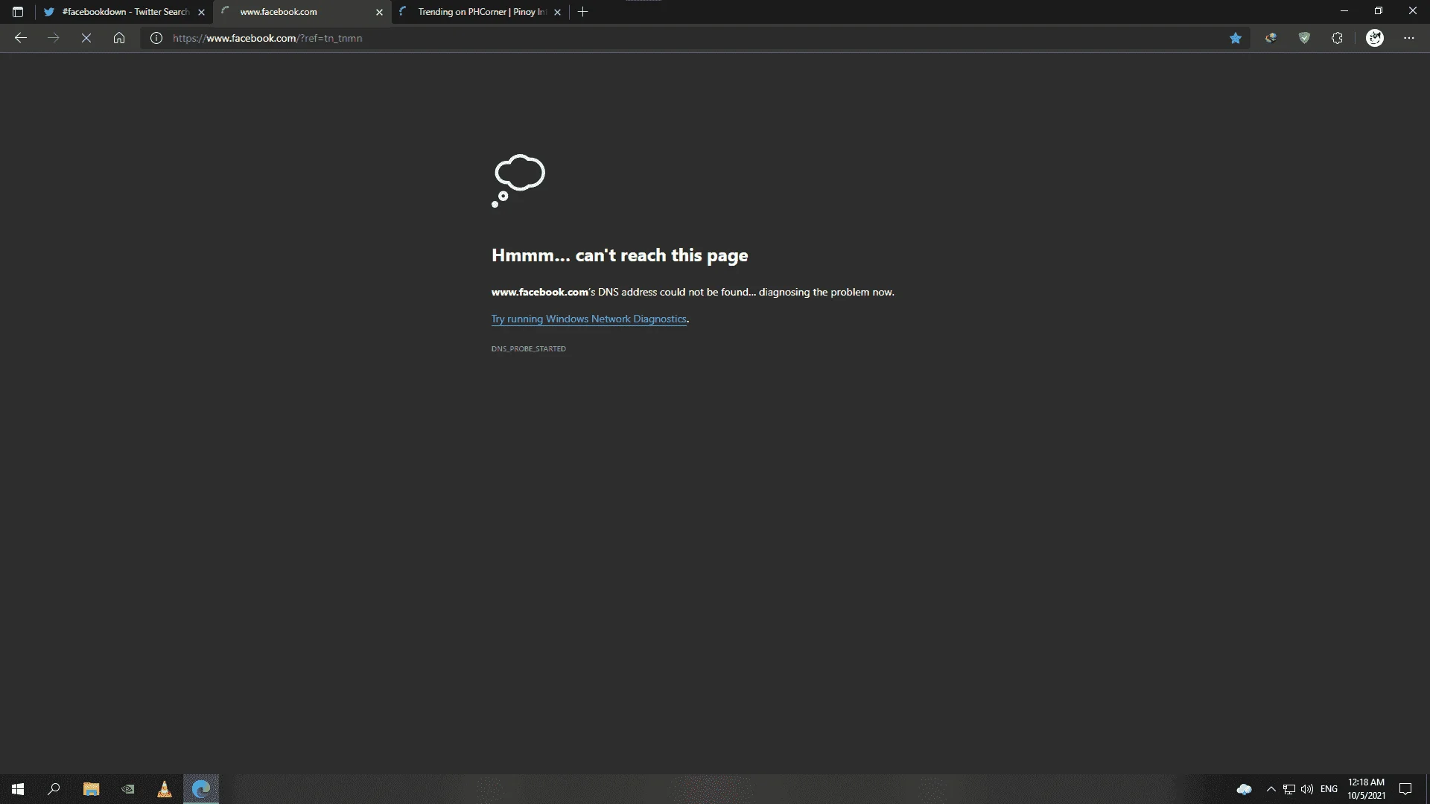This screenshot has height=804, width=1430.
Task: Close the Trending on PHCorner tab
Action: click(x=557, y=12)
